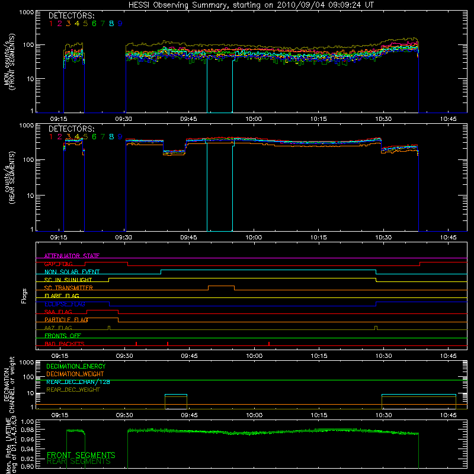Click DETECTORS: label in the rear segments plot
Viewport: 474px width, 474px height.
pos(71,129)
